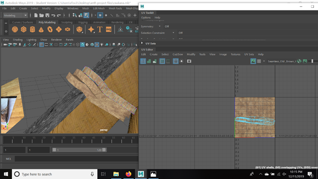This screenshot has width=318, height=179.
Task: Create a polygon cube from the shelf
Action: pos(24,30)
